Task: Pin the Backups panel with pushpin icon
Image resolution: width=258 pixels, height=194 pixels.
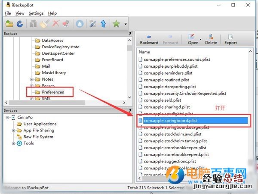Action: [130, 34]
